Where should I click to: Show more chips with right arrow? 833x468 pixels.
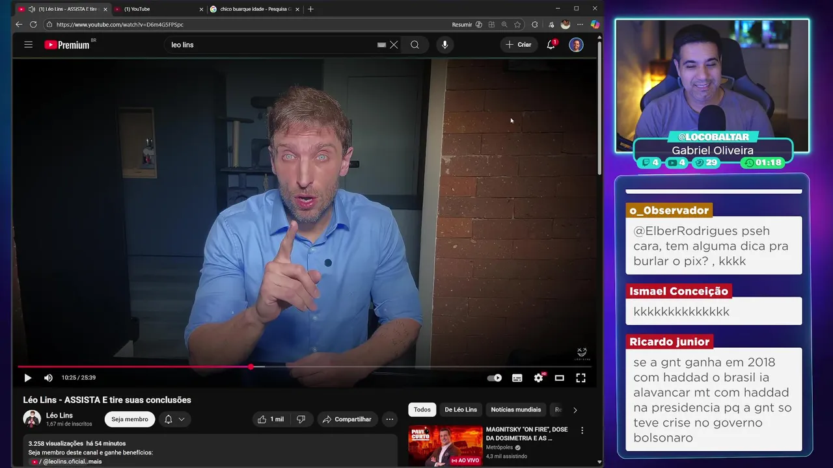575,410
